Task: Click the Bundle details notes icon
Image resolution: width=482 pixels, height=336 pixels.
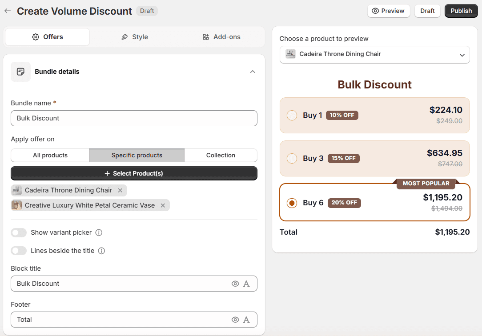Action: click(x=20, y=72)
